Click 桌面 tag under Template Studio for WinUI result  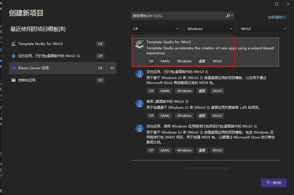click(202, 61)
